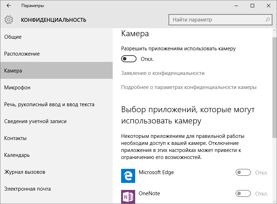This screenshot has width=277, height=204.
Task: Click the settings gear icon
Action: [9, 20]
